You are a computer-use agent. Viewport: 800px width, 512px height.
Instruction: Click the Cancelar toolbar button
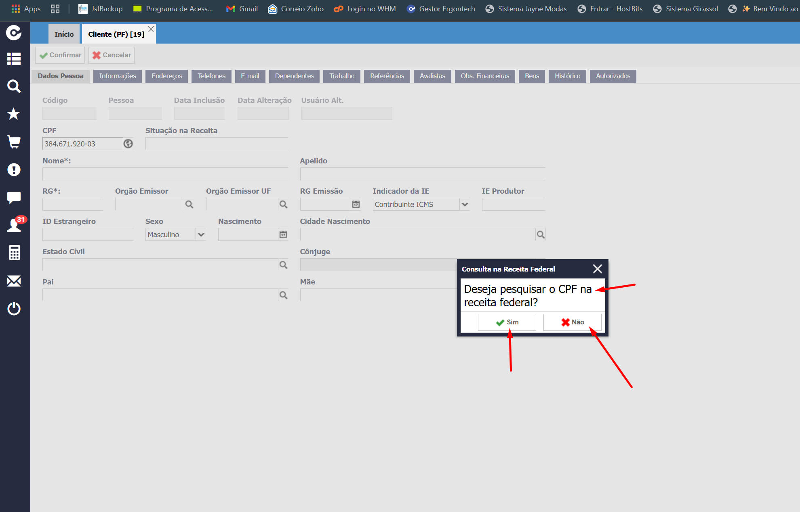pyautogui.click(x=112, y=55)
